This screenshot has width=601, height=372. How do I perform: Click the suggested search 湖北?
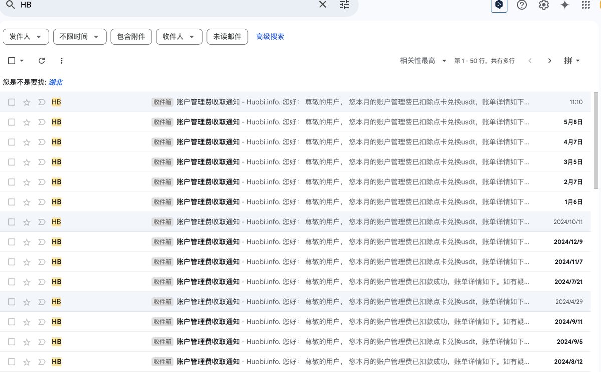(x=55, y=82)
